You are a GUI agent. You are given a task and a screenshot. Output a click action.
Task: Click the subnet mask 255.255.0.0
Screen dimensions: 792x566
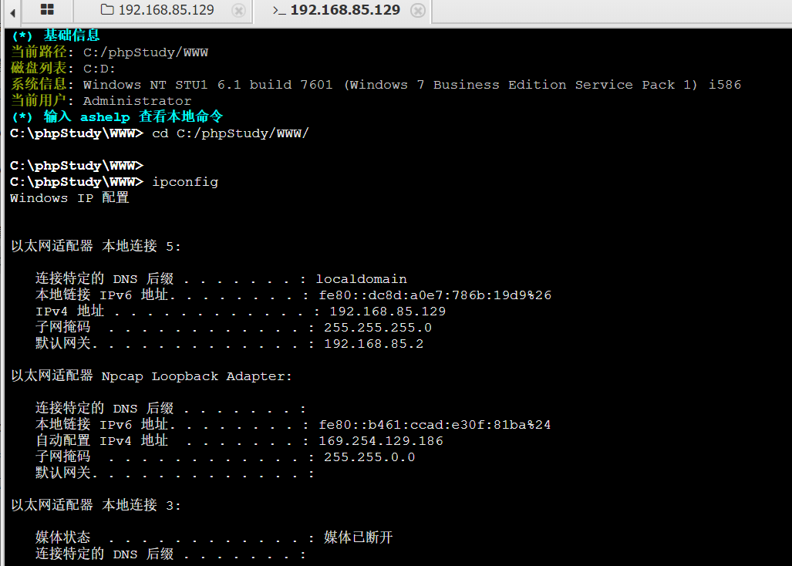coord(369,457)
